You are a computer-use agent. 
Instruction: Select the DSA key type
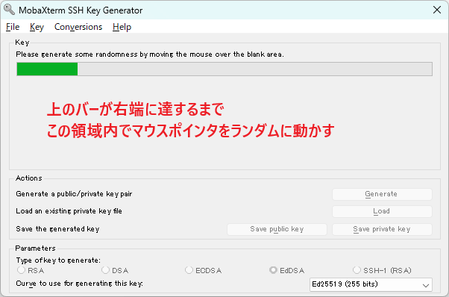tap(115, 270)
